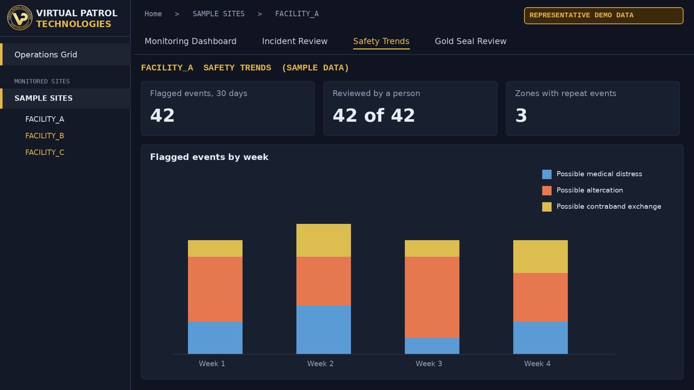The height and width of the screenshot is (390, 694).
Task: Open FACILITY_A in the sidebar list
Action: [44, 119]
